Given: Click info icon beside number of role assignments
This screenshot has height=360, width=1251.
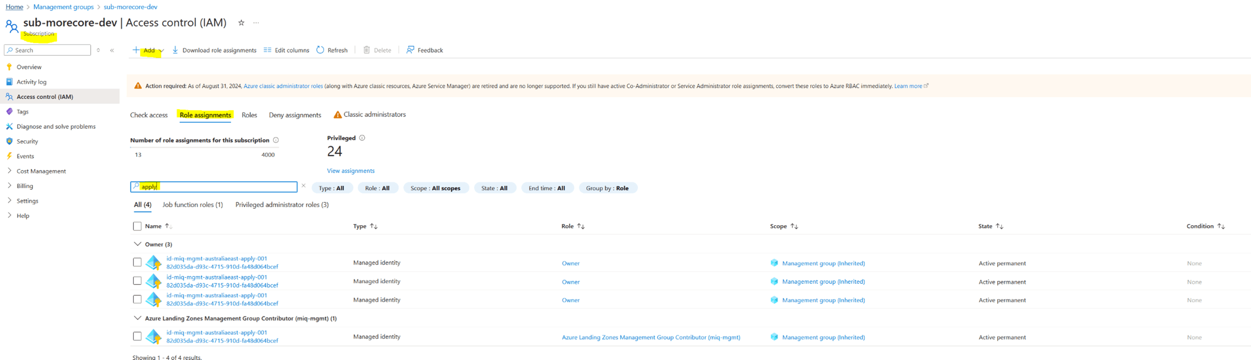Looking at the screenshot, I should 276,140.
